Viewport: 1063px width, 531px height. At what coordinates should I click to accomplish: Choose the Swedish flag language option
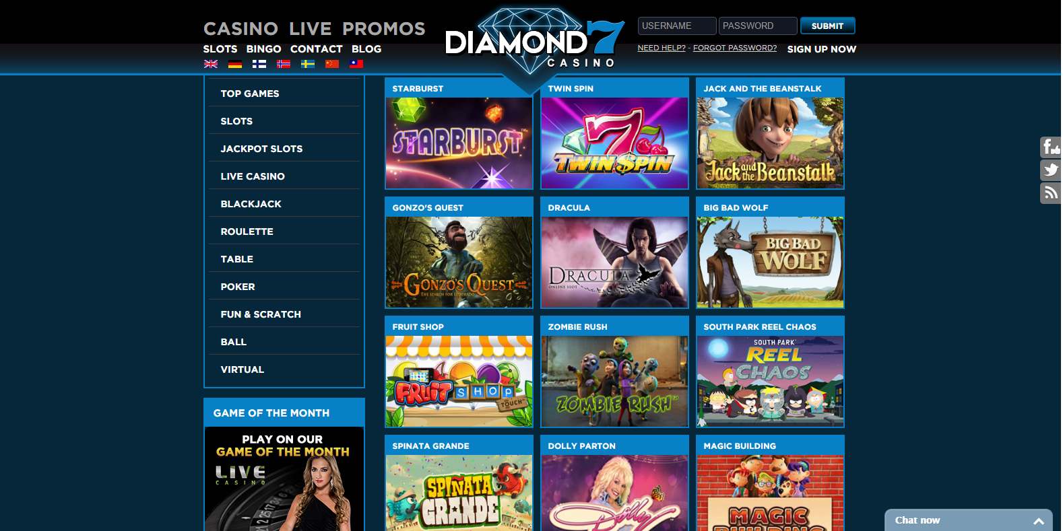pos(308,64)
